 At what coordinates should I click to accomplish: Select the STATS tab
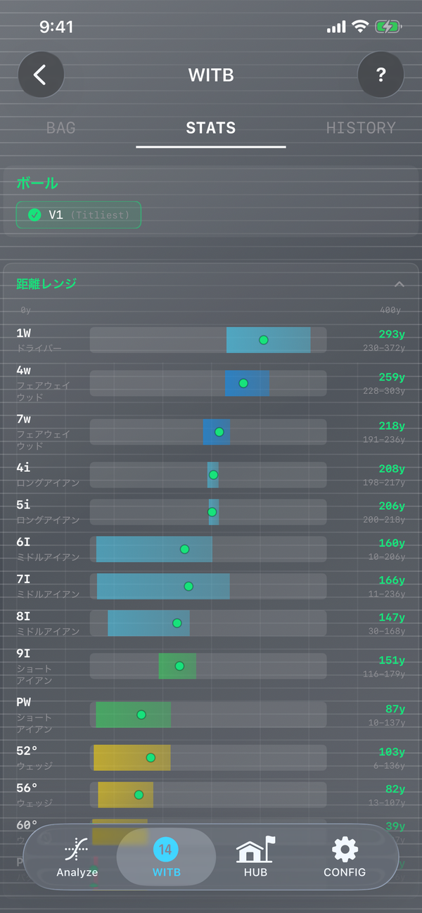point(211,128)
